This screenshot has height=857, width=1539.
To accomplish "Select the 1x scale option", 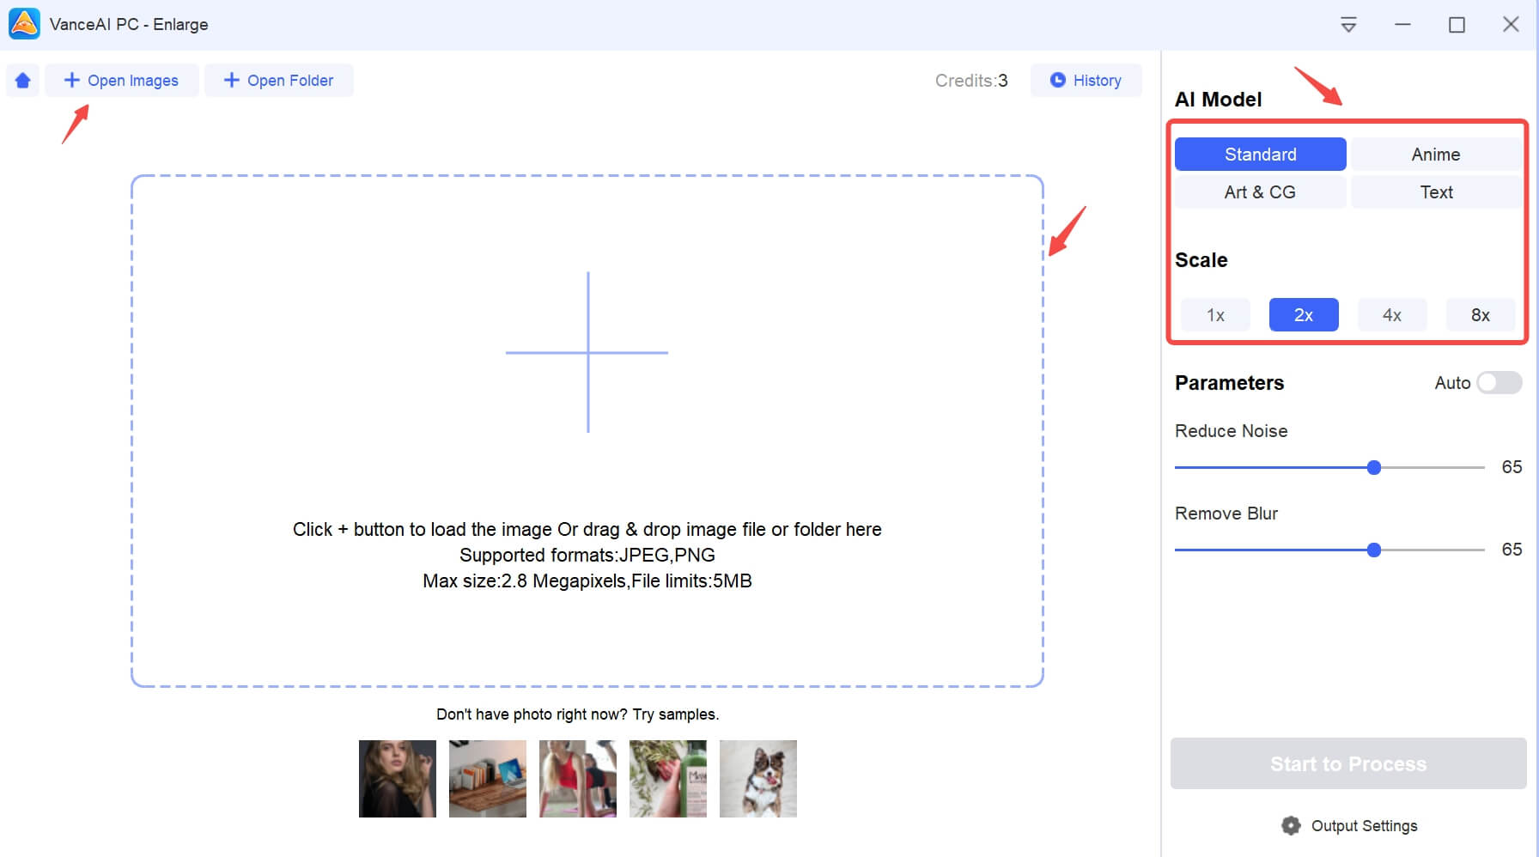I will [1214, 314].
